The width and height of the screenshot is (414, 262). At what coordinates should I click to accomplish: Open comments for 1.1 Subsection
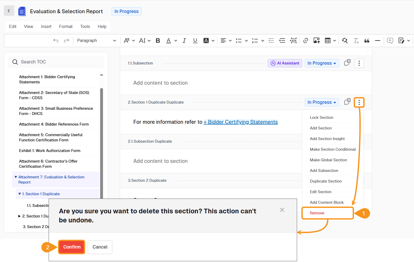(347, 63)
